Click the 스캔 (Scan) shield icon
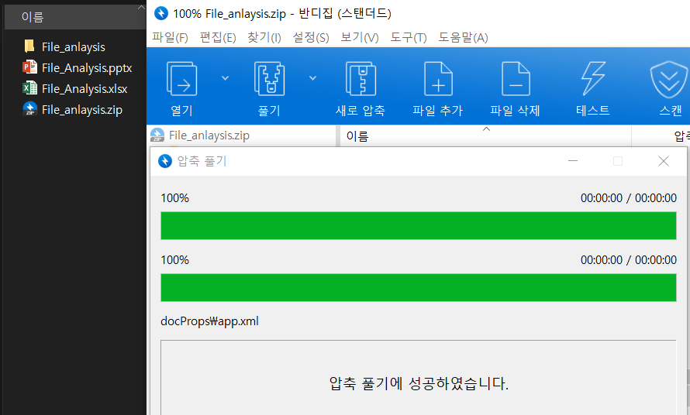This screenshot has width=690, height=415. [x=669, y=80]
